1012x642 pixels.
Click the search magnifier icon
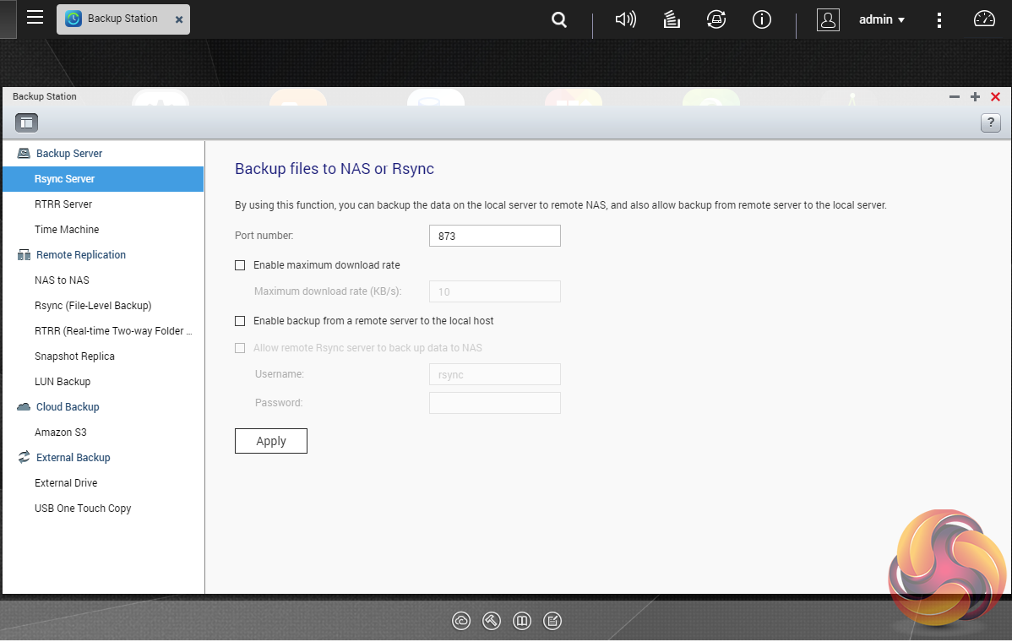(x=558, y=19)
